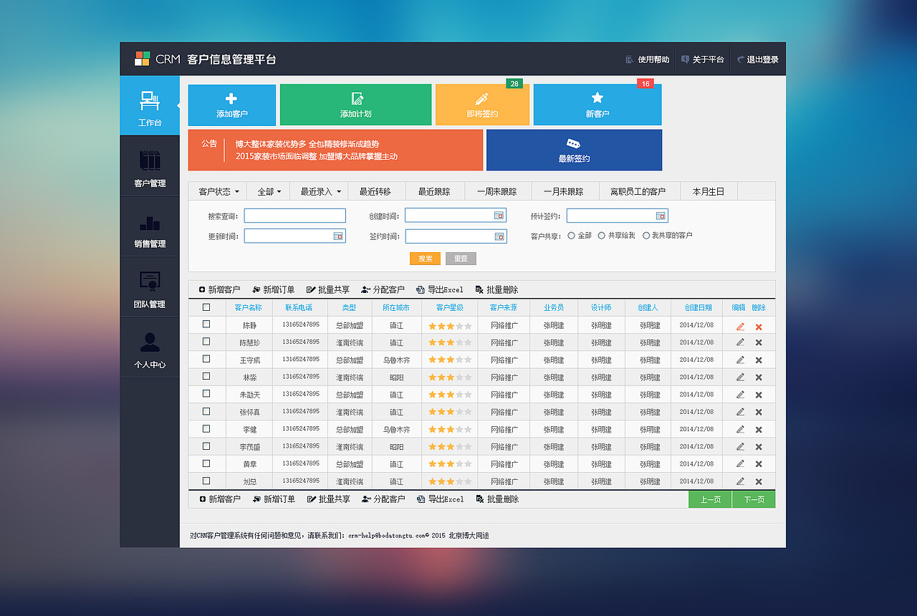Screen dimensions: 917x616
Task: Switch to the 一周未跟踪 tab
Action: pyautogui.click(x=498, y=191)
